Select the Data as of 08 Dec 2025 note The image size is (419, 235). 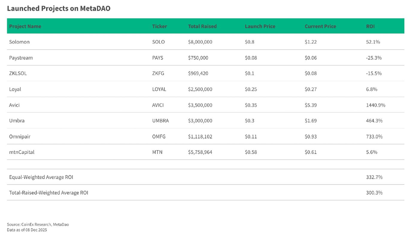click(27, 230)
